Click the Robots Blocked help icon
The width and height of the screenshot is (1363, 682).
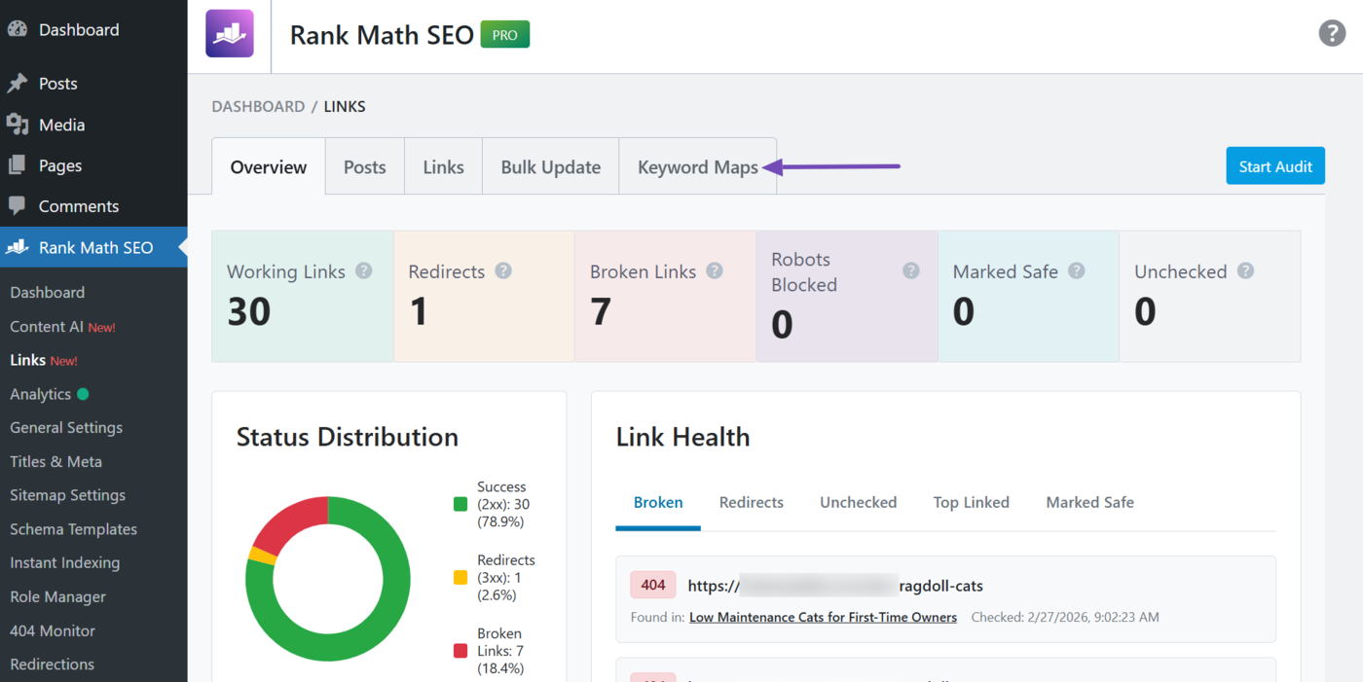pyautogui.click(x=910, y=271)
